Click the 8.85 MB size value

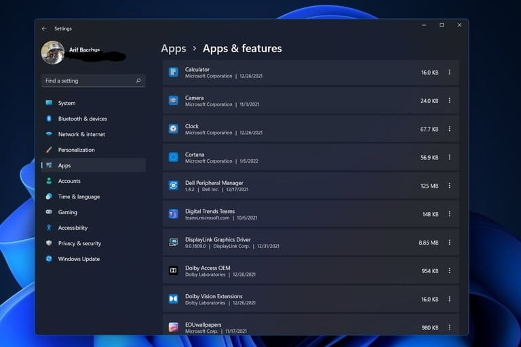click(429, 243)
